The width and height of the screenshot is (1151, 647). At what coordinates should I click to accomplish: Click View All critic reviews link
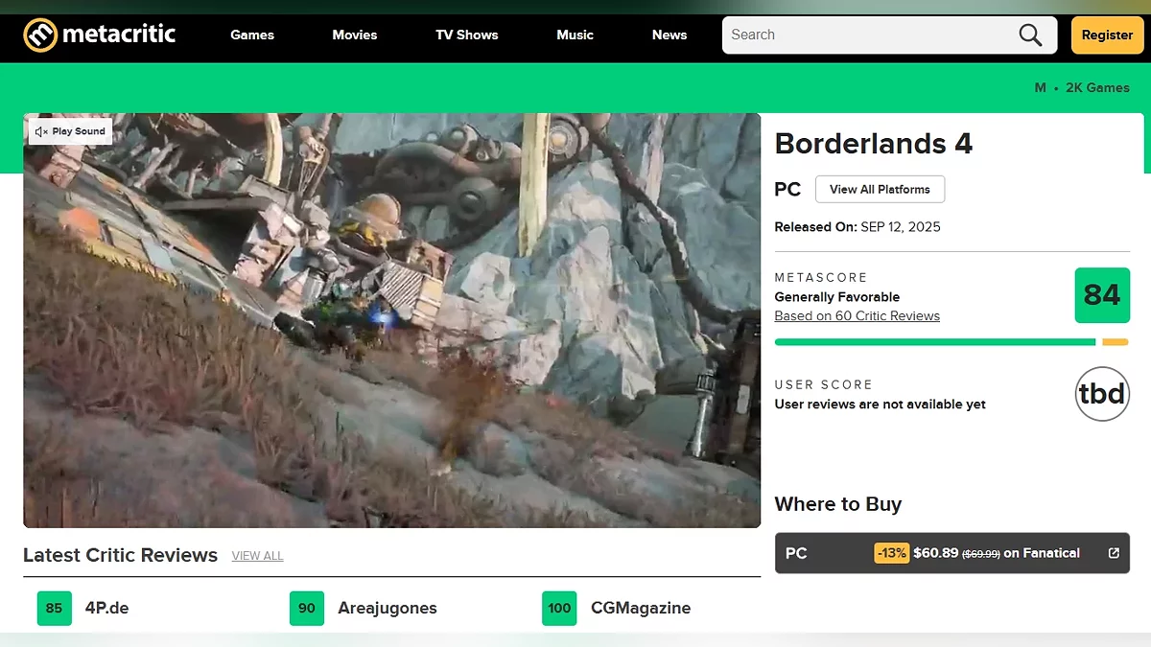point(257,556)
